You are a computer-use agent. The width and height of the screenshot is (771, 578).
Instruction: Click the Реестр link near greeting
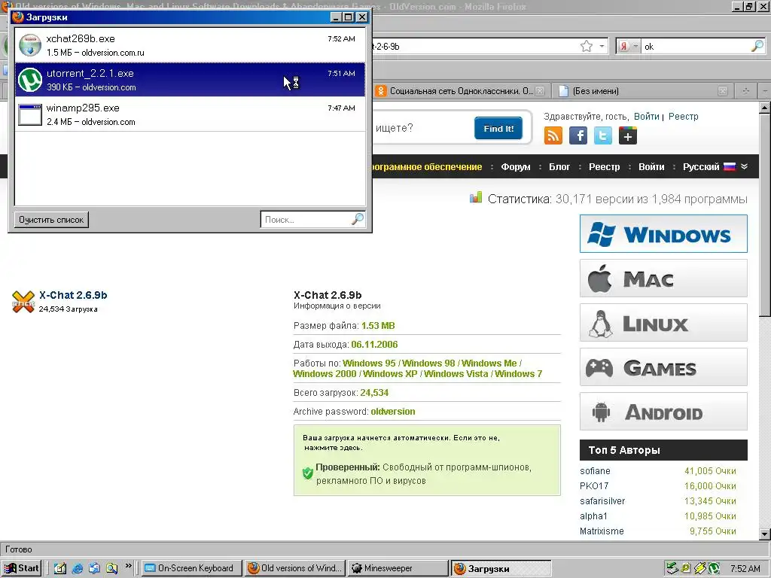[683, 117]
